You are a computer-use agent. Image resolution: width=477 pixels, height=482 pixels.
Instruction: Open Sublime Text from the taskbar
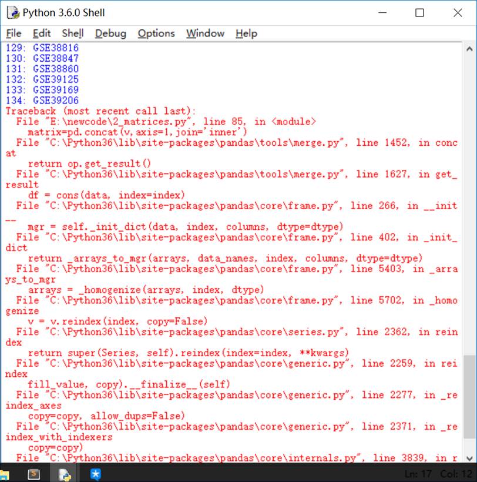coord(34,474)
